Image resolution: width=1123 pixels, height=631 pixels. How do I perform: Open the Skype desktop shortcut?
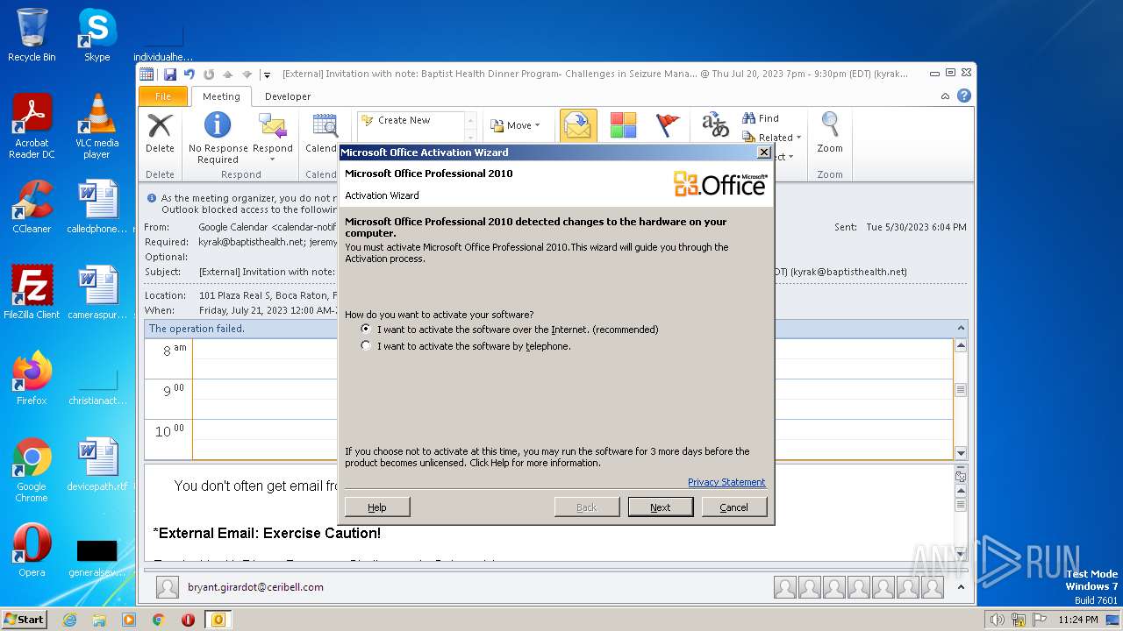click(x=97, y=35)
